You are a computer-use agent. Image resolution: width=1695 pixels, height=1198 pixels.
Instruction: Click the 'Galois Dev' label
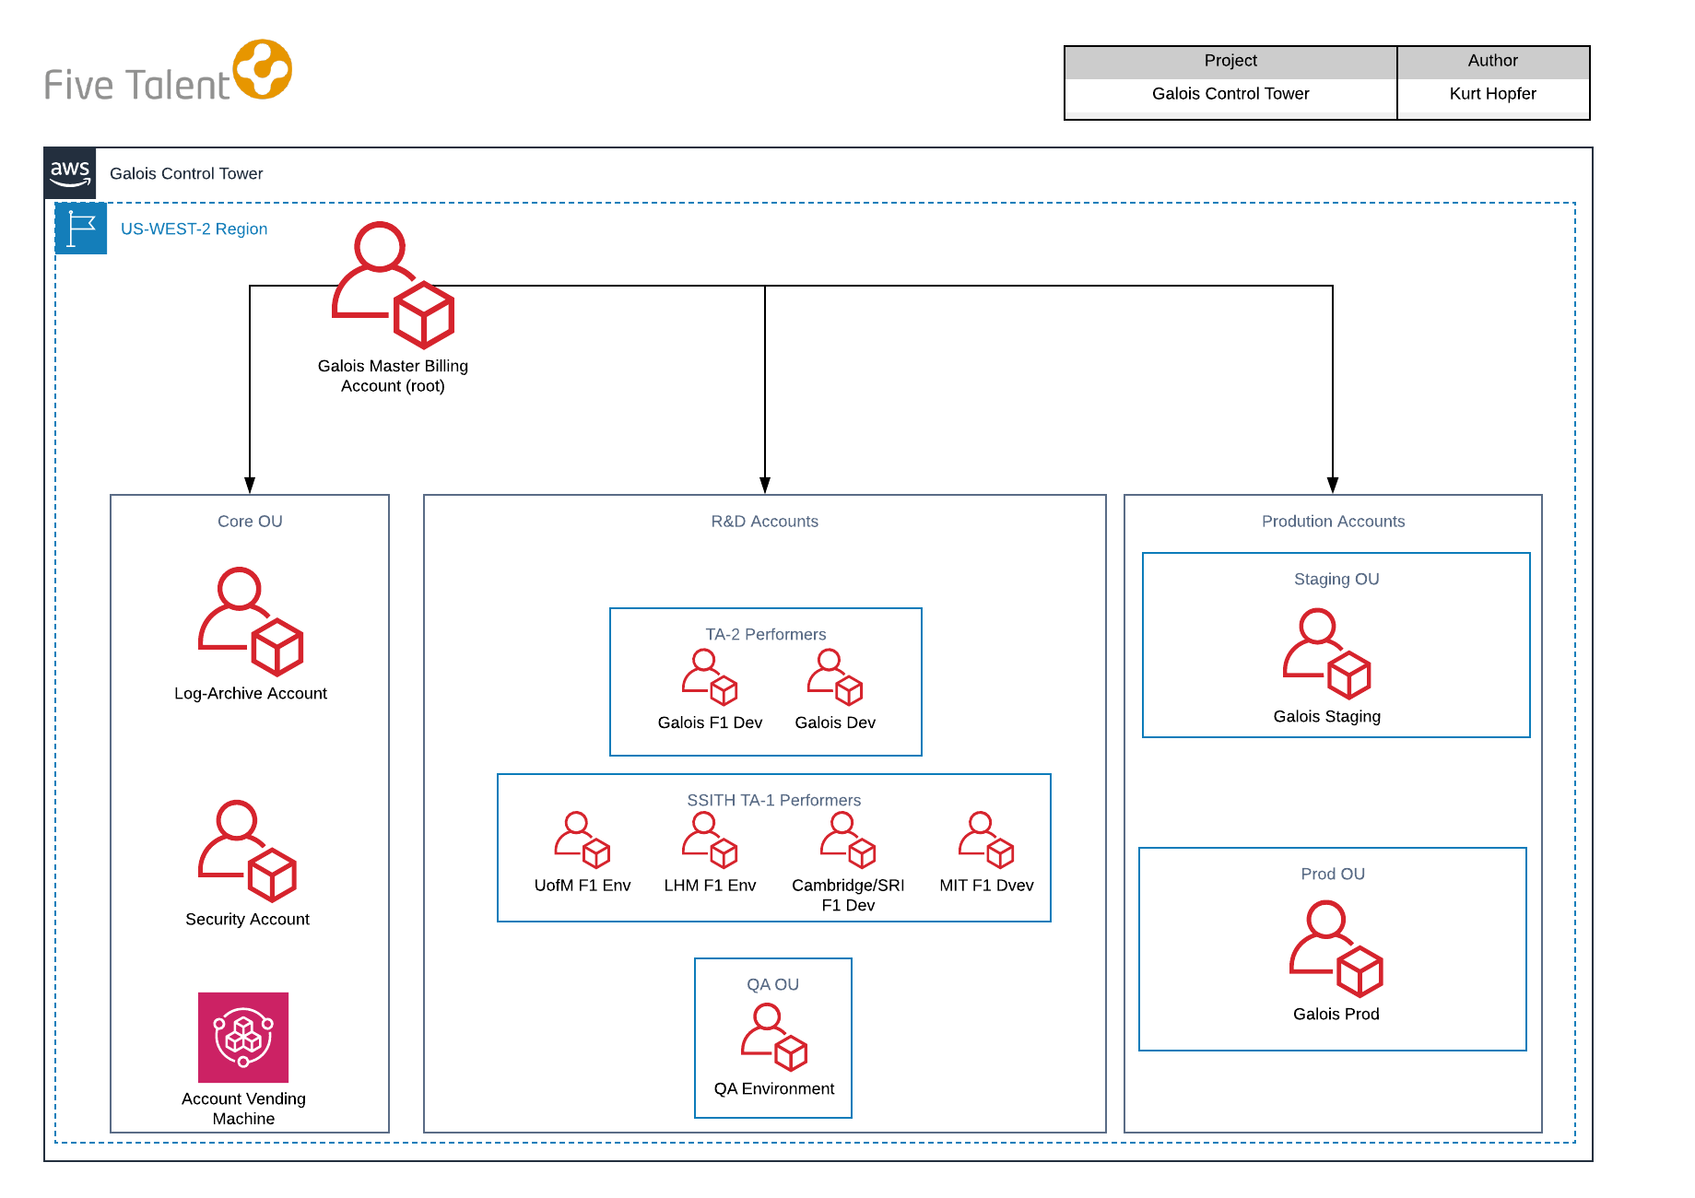pyautogui.click(x=835, y=723)
